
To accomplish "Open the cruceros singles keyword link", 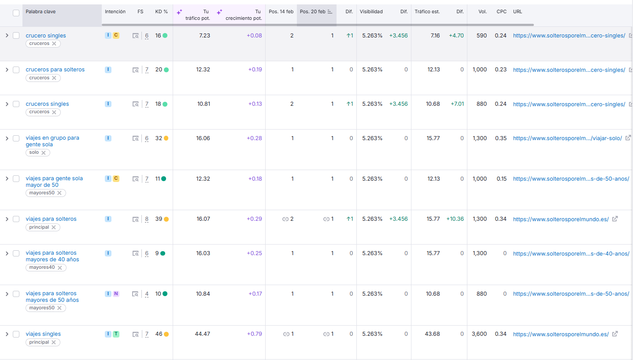I will coord(47,104).
